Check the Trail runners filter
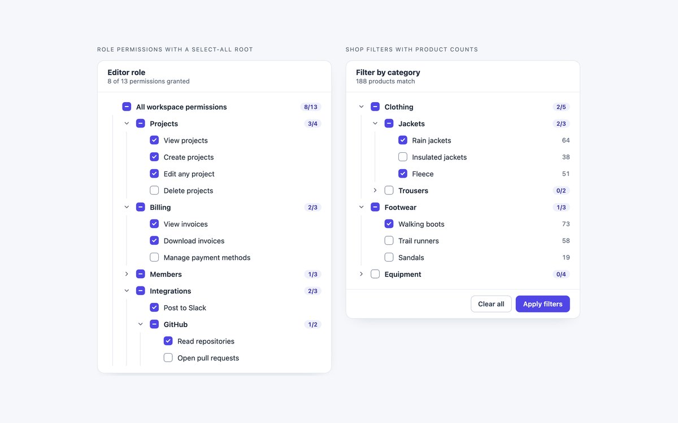Screen dimensions: 678x423 coord(389,240)
